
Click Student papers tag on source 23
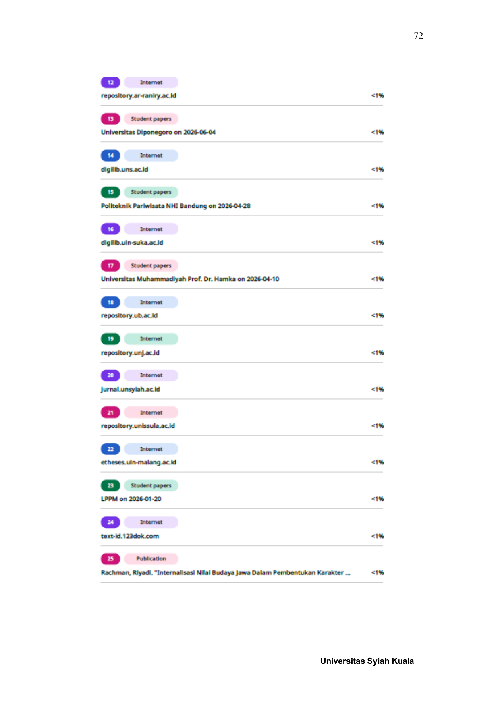point(151,485)
